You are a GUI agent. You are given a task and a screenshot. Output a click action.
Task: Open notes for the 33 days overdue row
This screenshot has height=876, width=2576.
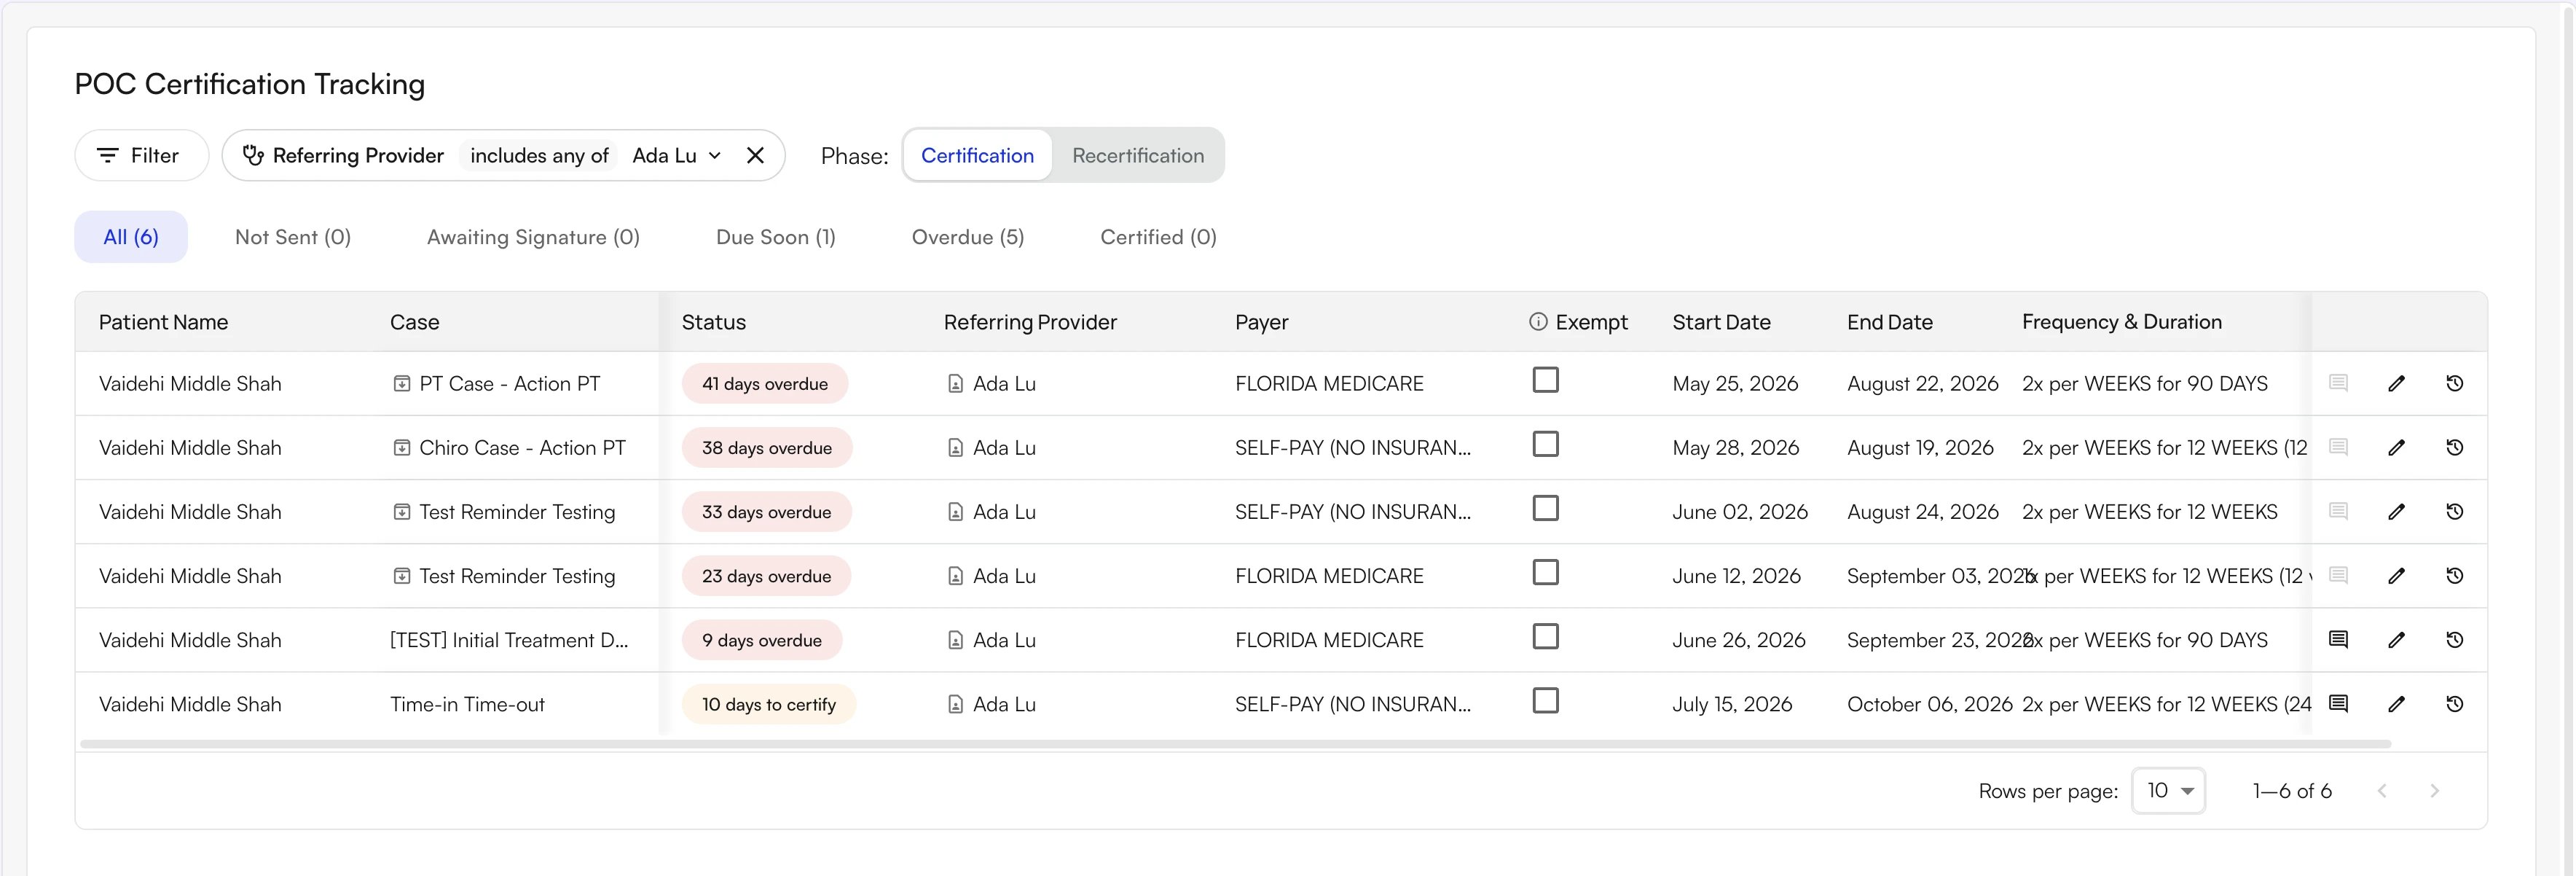coord(2338,511)
